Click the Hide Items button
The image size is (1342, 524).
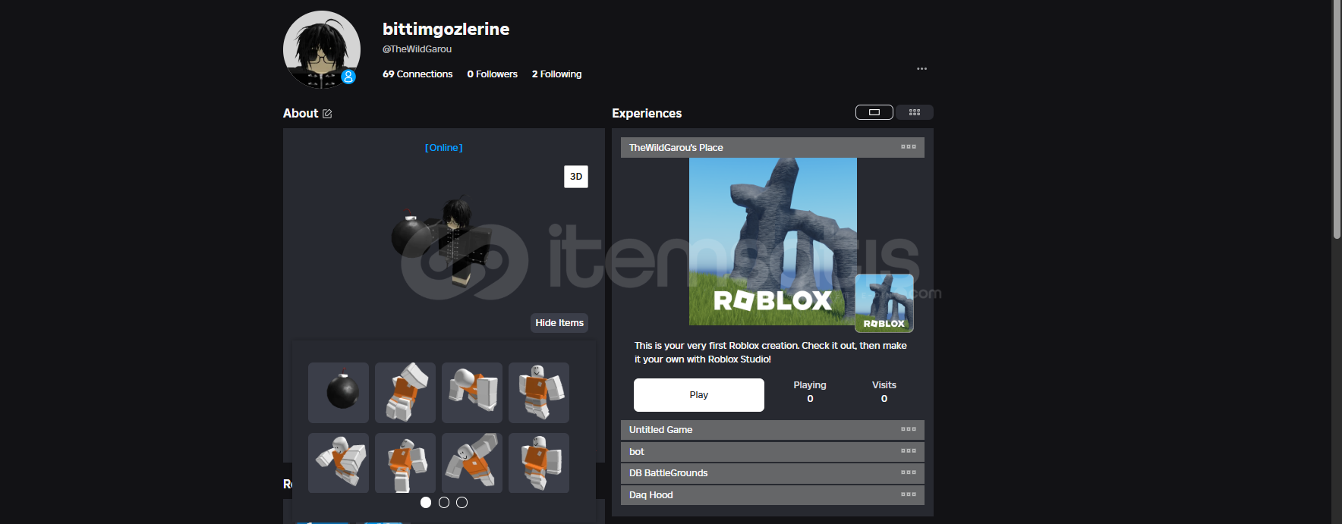click(x=559, y=323)
